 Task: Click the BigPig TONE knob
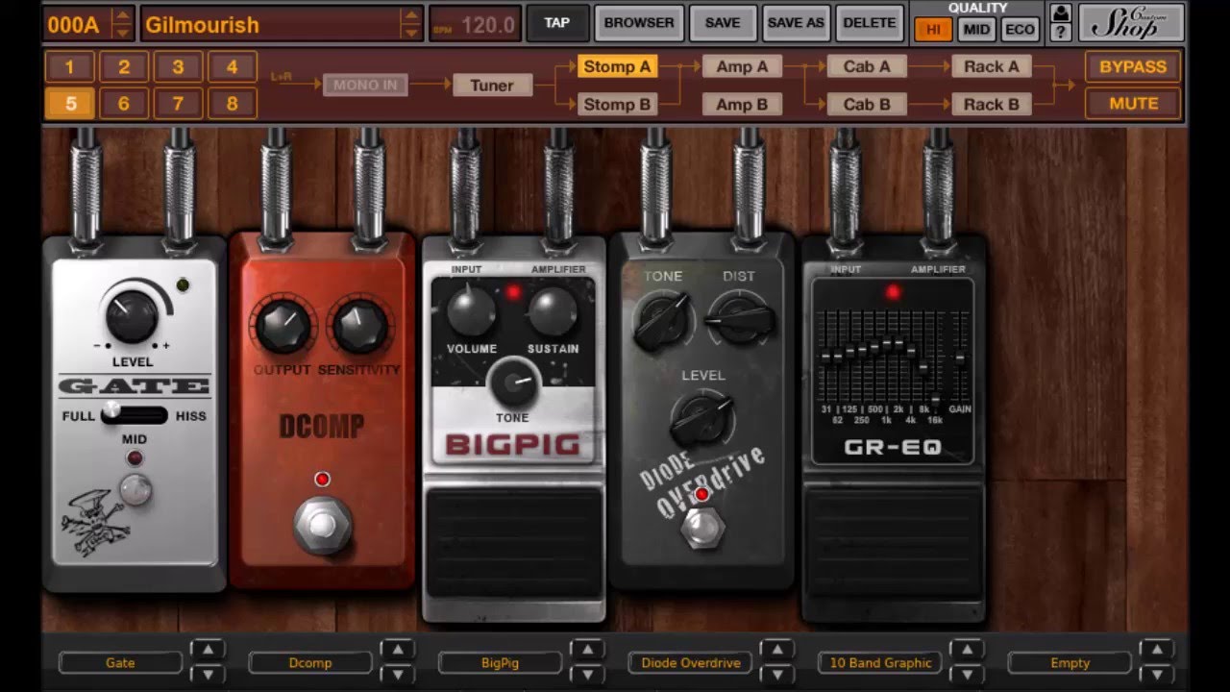512,383
